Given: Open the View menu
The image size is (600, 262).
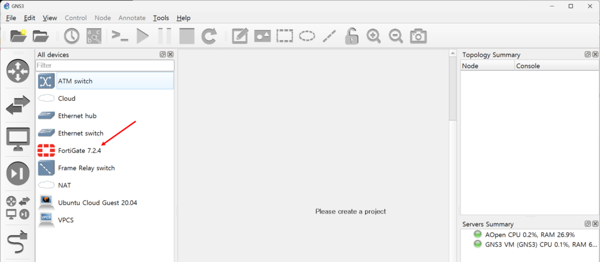Looking at the screenshot, I should click(50, 18).
